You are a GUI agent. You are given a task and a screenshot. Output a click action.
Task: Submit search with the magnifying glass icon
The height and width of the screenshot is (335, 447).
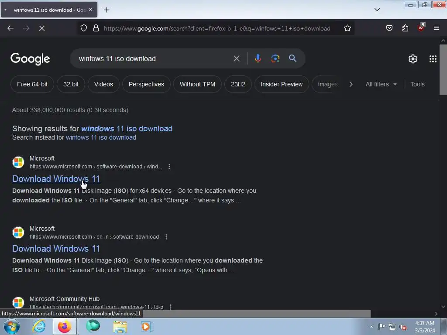(x=292, y=58)
